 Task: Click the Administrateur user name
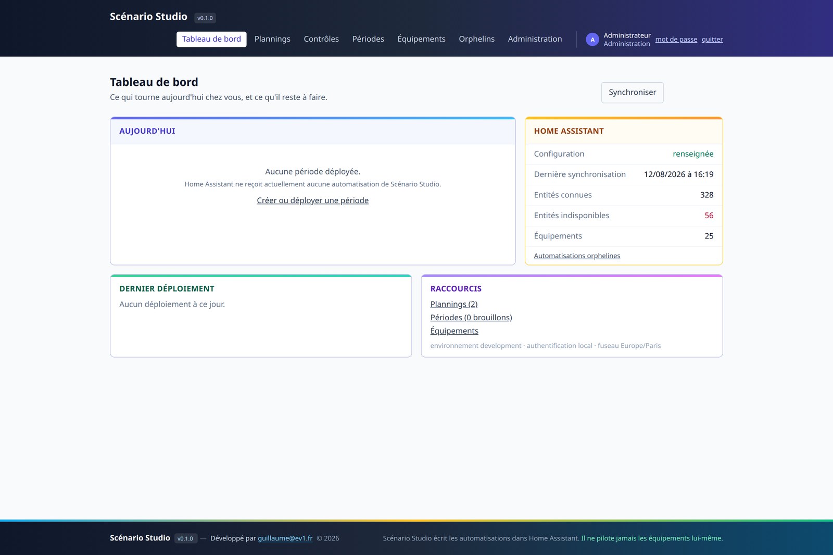point(627,35)
